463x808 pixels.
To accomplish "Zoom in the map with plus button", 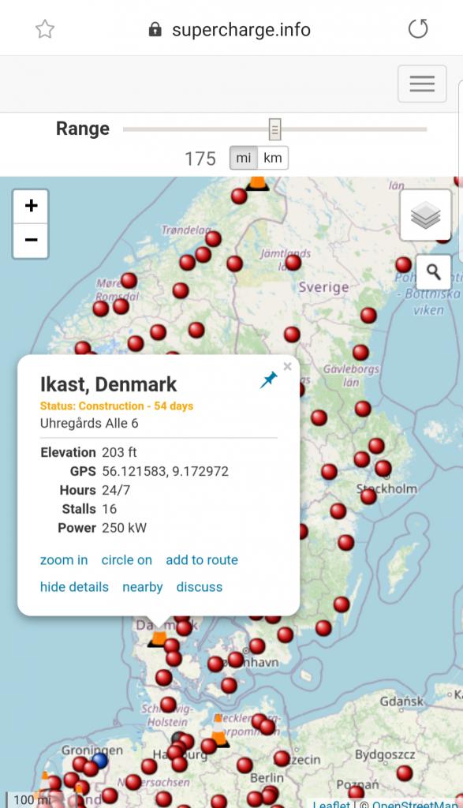I will [31, 206].
